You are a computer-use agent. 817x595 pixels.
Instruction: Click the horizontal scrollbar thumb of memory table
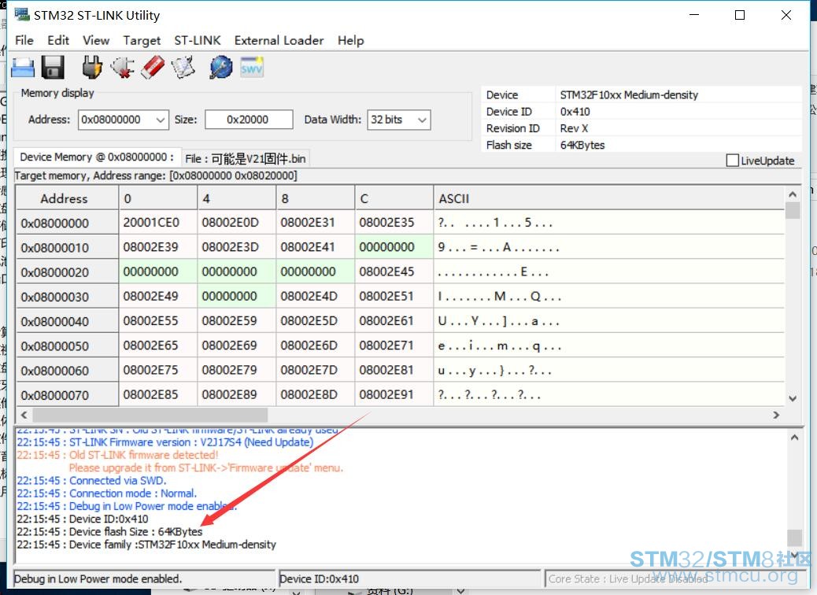pos(150,416)
